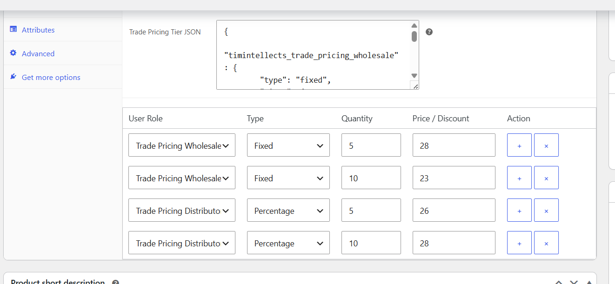Click the User Role column header
The width and height of the screenshot is (615, 284).
pyautogui.click(x=146, y=119)
